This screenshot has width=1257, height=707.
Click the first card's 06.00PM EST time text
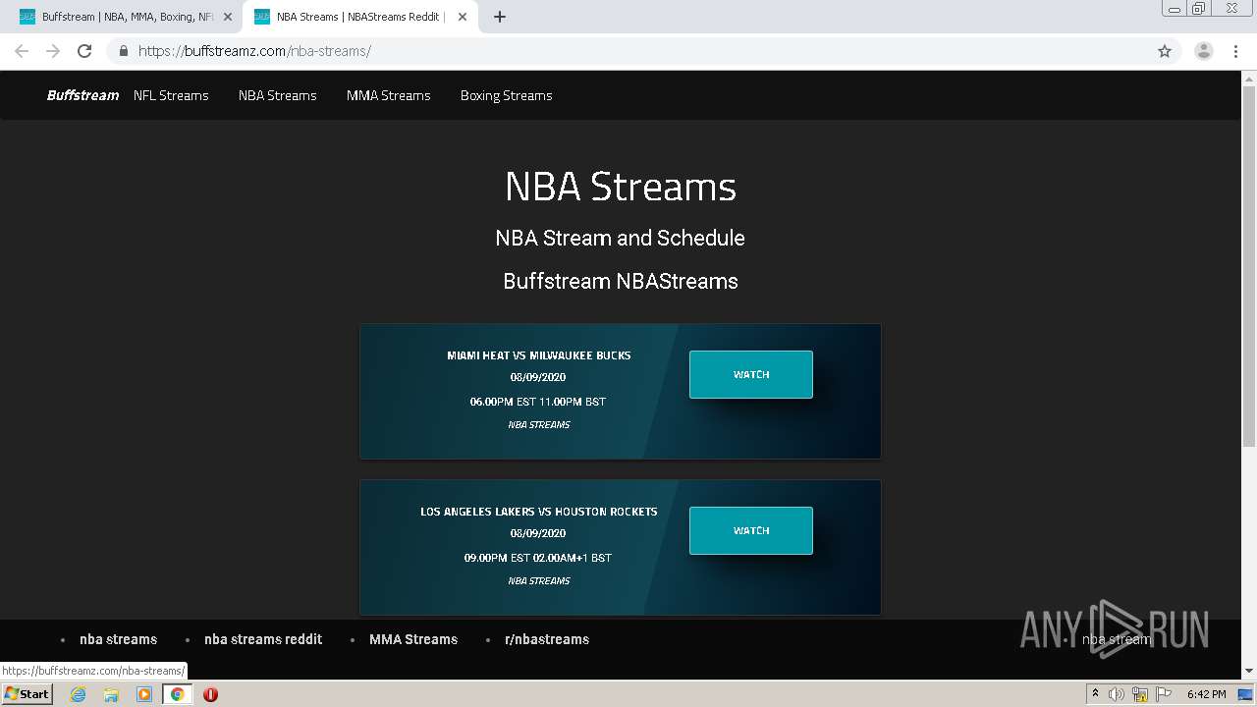[538, 402]
